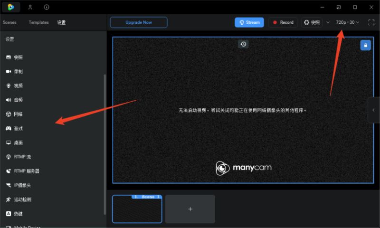The height and width of the screenshot is (228, 380).
Task: Switch to the Scenes tab
Action: (x=9, y=22)
